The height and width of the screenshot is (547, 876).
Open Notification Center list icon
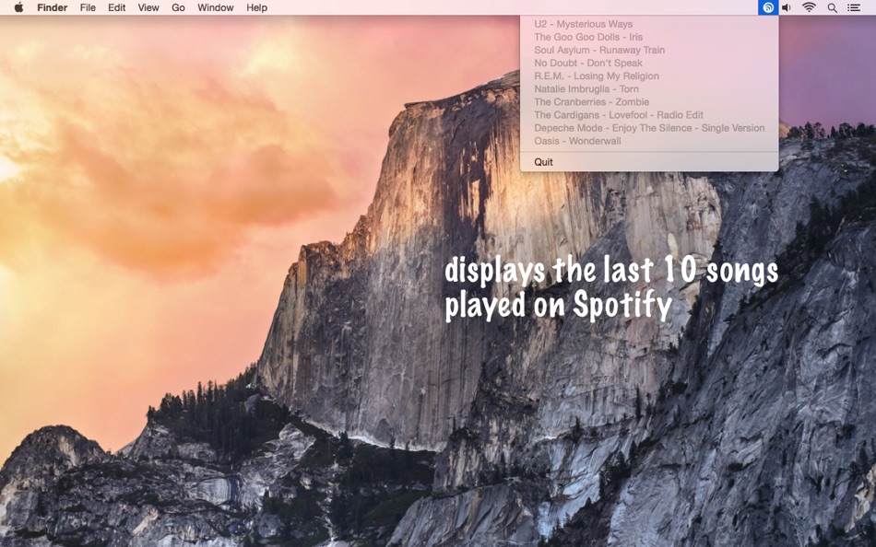click(854, 7)
